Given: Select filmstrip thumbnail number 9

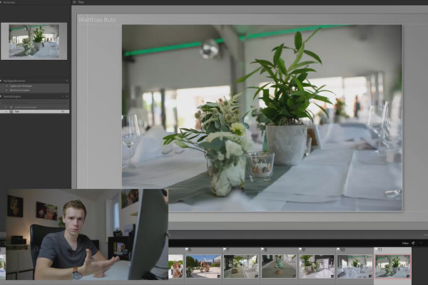Looking at the screenshot, I should [x=317, y=266].
